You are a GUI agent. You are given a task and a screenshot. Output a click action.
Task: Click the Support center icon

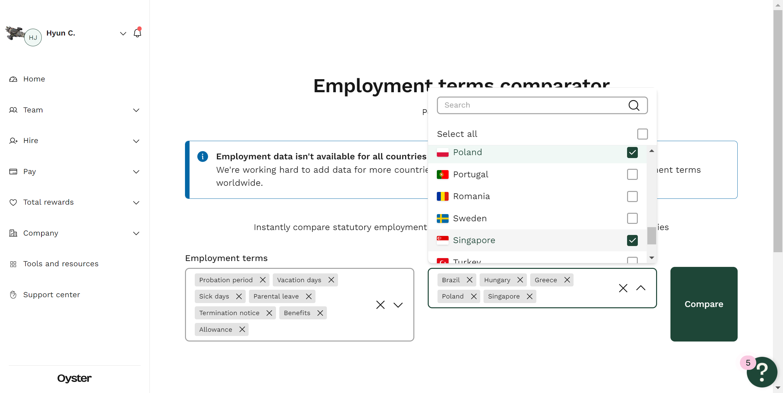coord(14,295)
